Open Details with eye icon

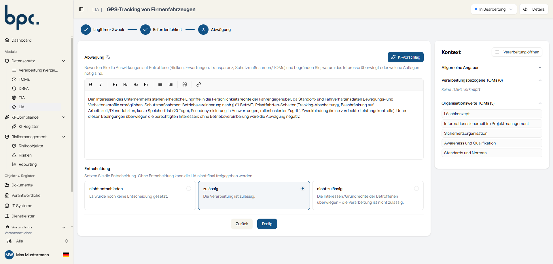[x=534, y=9]
